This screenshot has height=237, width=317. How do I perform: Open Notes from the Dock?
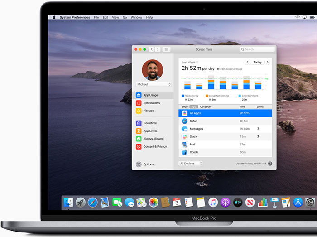point(201,203)
